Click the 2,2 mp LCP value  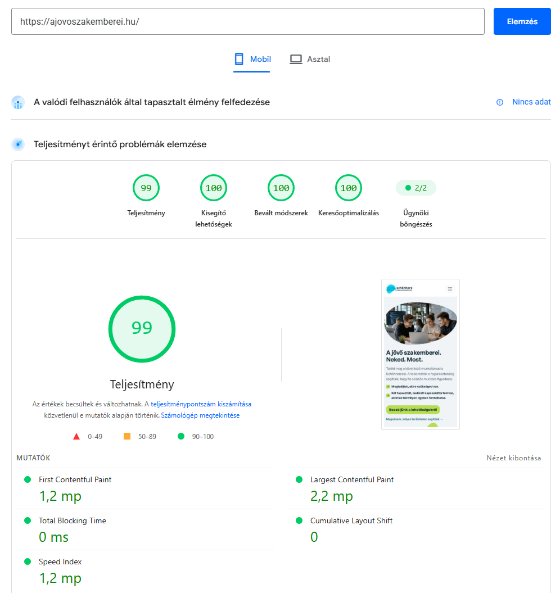pos(332,496)
